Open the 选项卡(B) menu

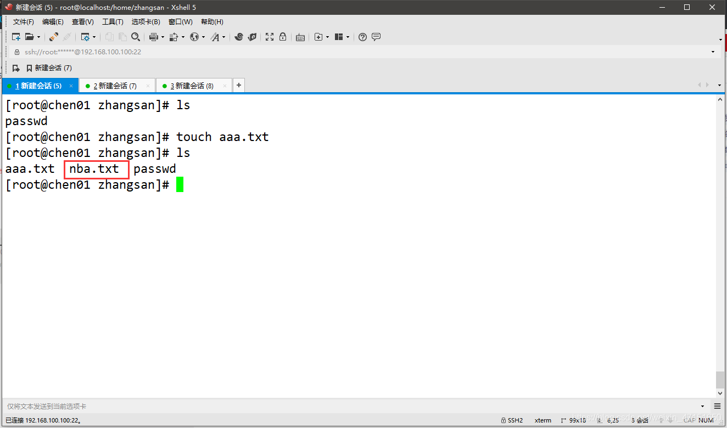coord(146,22)
